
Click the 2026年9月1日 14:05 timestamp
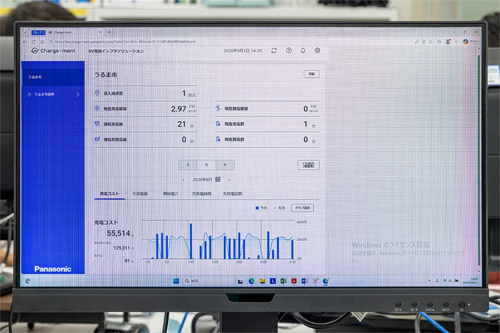tap(243, 50)
